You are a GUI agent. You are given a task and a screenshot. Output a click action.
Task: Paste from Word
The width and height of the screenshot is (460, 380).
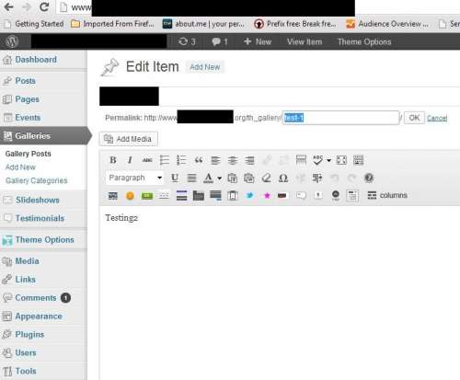click(x=249, y=178)
